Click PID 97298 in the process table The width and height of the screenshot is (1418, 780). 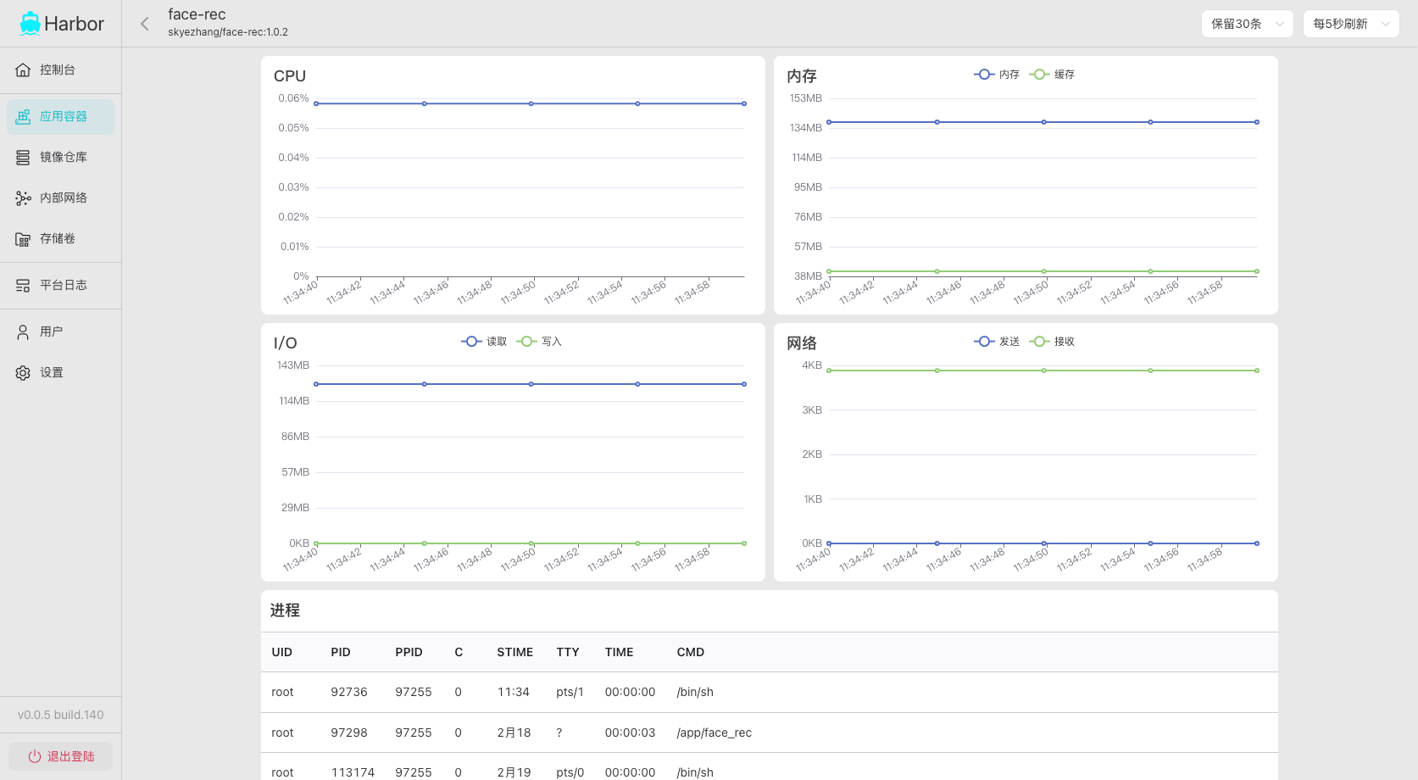tap(349, 733)
